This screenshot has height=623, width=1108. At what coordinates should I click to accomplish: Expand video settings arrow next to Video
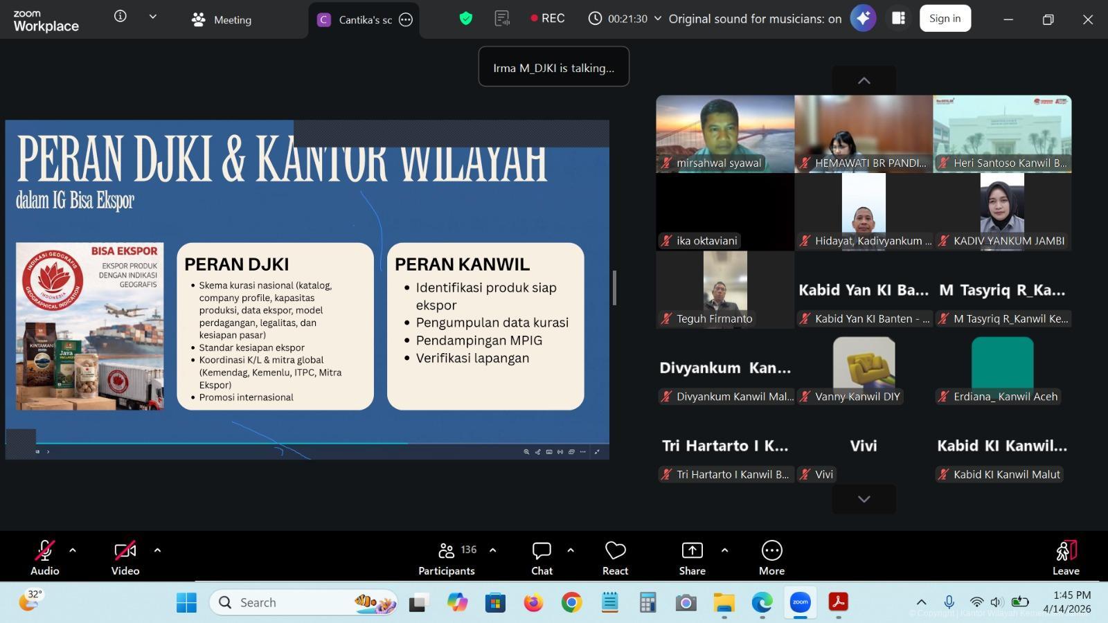point(157,550)
